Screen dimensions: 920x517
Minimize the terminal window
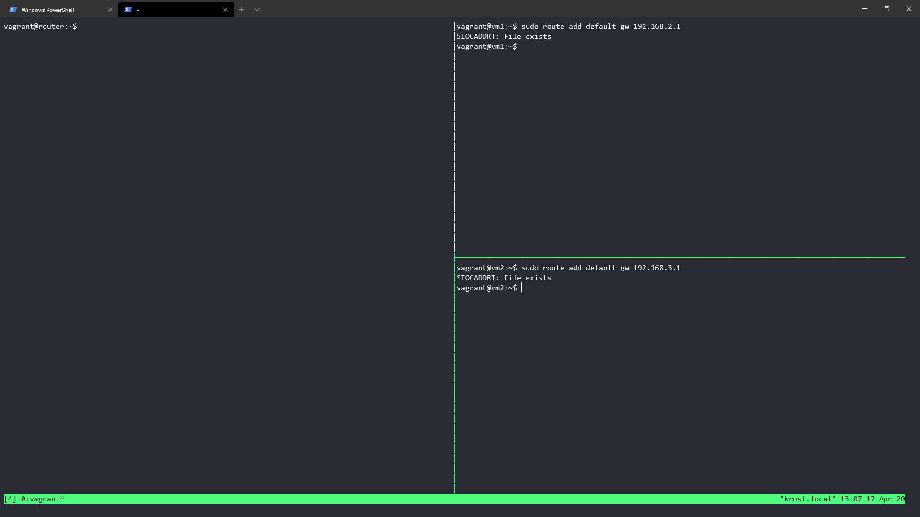point(865,9)
